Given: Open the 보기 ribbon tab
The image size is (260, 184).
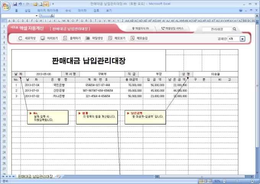Looking at the screenshot, I should (x=109, y=11).
